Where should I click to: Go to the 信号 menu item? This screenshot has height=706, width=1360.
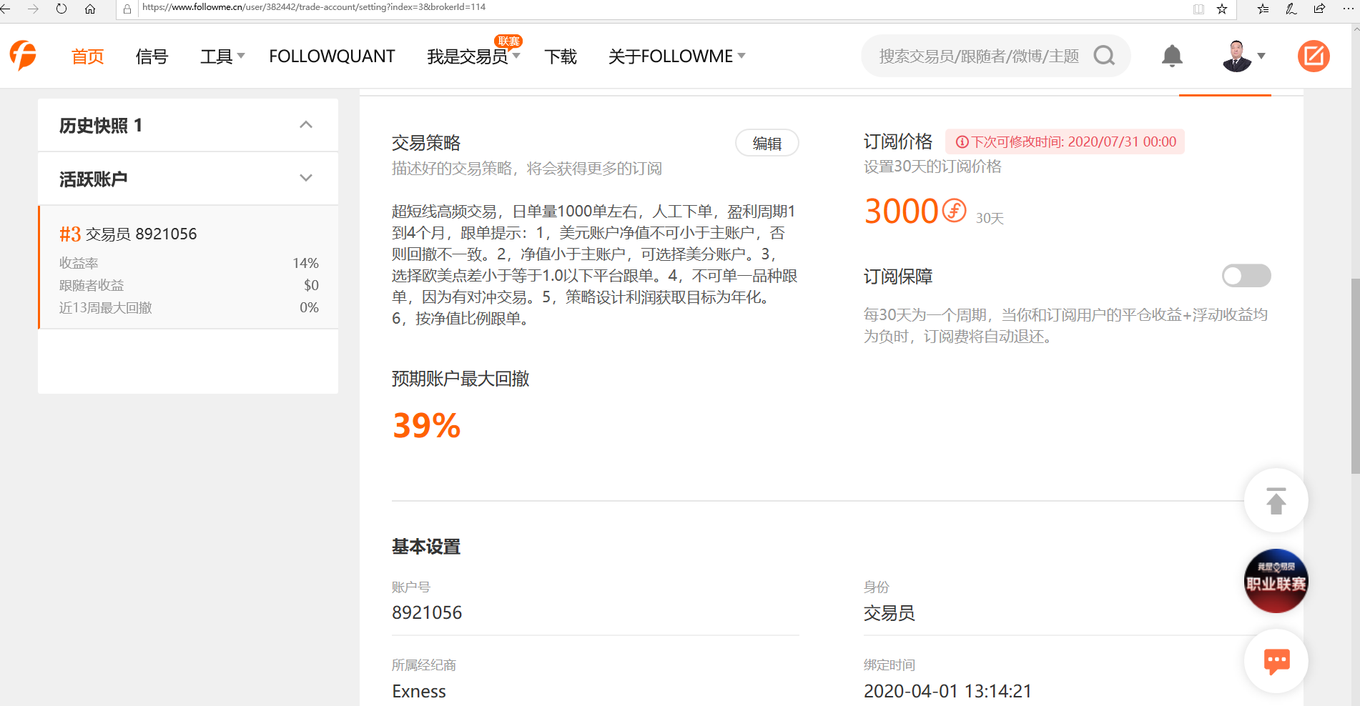[152, 56]
